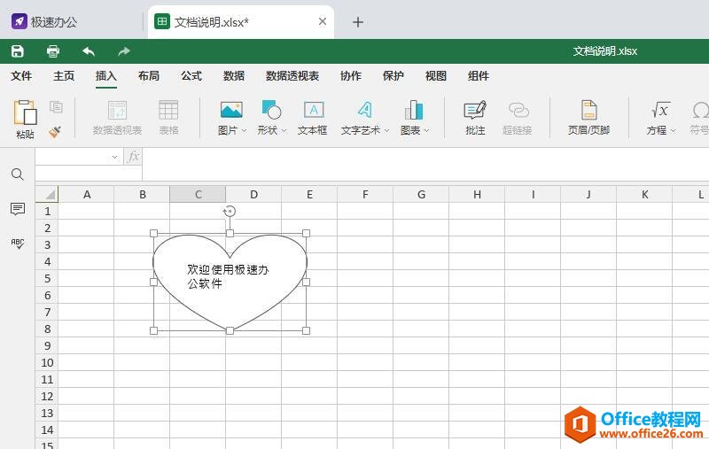Switch to the 主页 (Home) tab
Image resolution: width=709 pixels, height=449 pixels.
coord(64,76)
